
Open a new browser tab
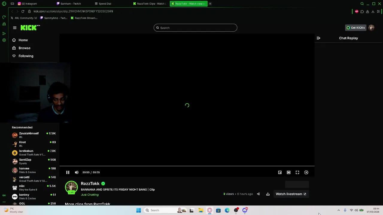[210, 4]
